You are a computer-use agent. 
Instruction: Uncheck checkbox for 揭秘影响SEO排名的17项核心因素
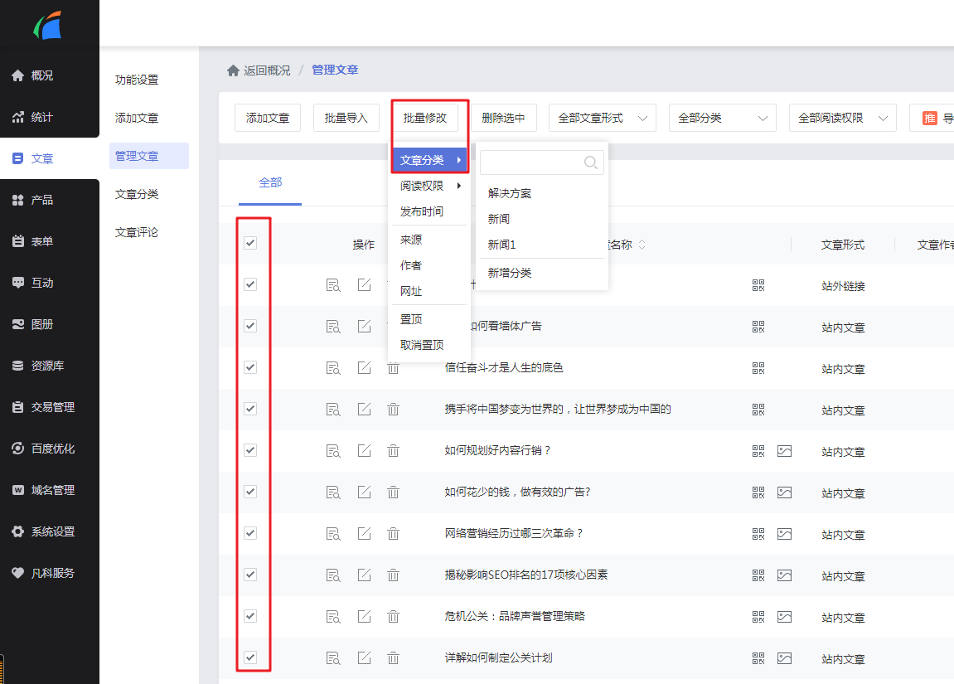(250, 575)
